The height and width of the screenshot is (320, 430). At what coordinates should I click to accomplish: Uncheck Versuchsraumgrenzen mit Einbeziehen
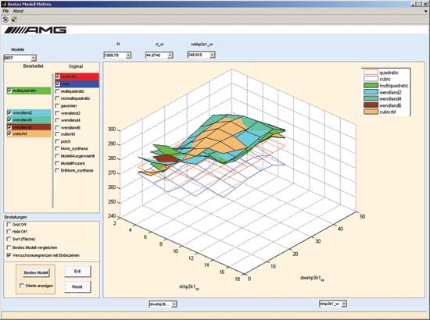[x=9, y=255]
